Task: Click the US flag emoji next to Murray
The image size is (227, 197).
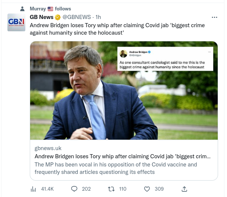Action: 50,9
